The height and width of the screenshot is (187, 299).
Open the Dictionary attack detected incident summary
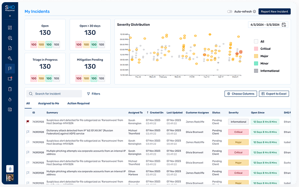[x=80, y=132]
